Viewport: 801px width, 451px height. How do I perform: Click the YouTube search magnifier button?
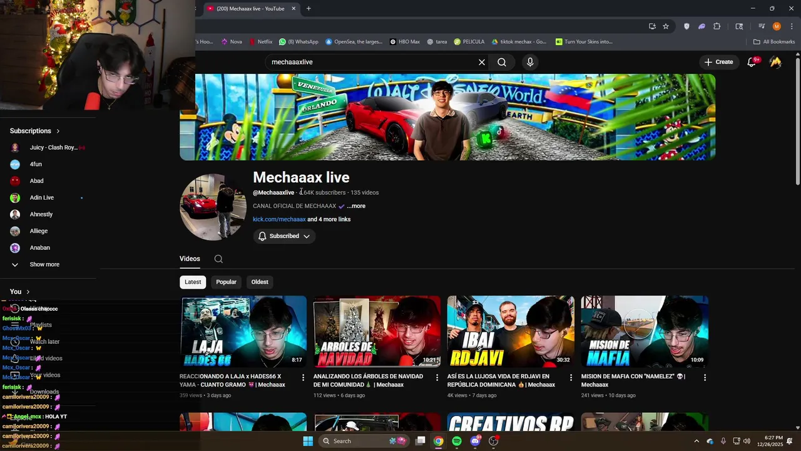pyautogui.click(x=502, y=62)
